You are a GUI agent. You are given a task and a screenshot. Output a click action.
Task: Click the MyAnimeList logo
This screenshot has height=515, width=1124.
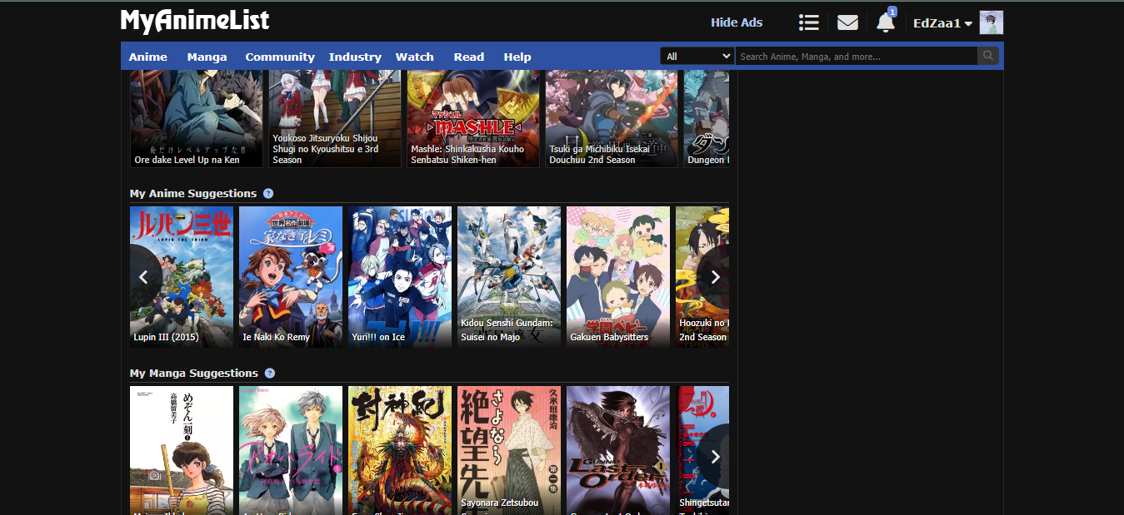[195, 21]
